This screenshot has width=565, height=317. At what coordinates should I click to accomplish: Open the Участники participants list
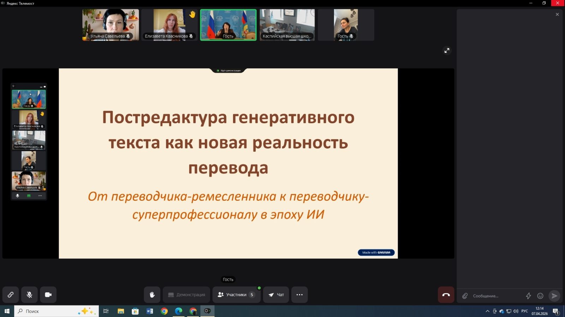(x=236, y=295)
